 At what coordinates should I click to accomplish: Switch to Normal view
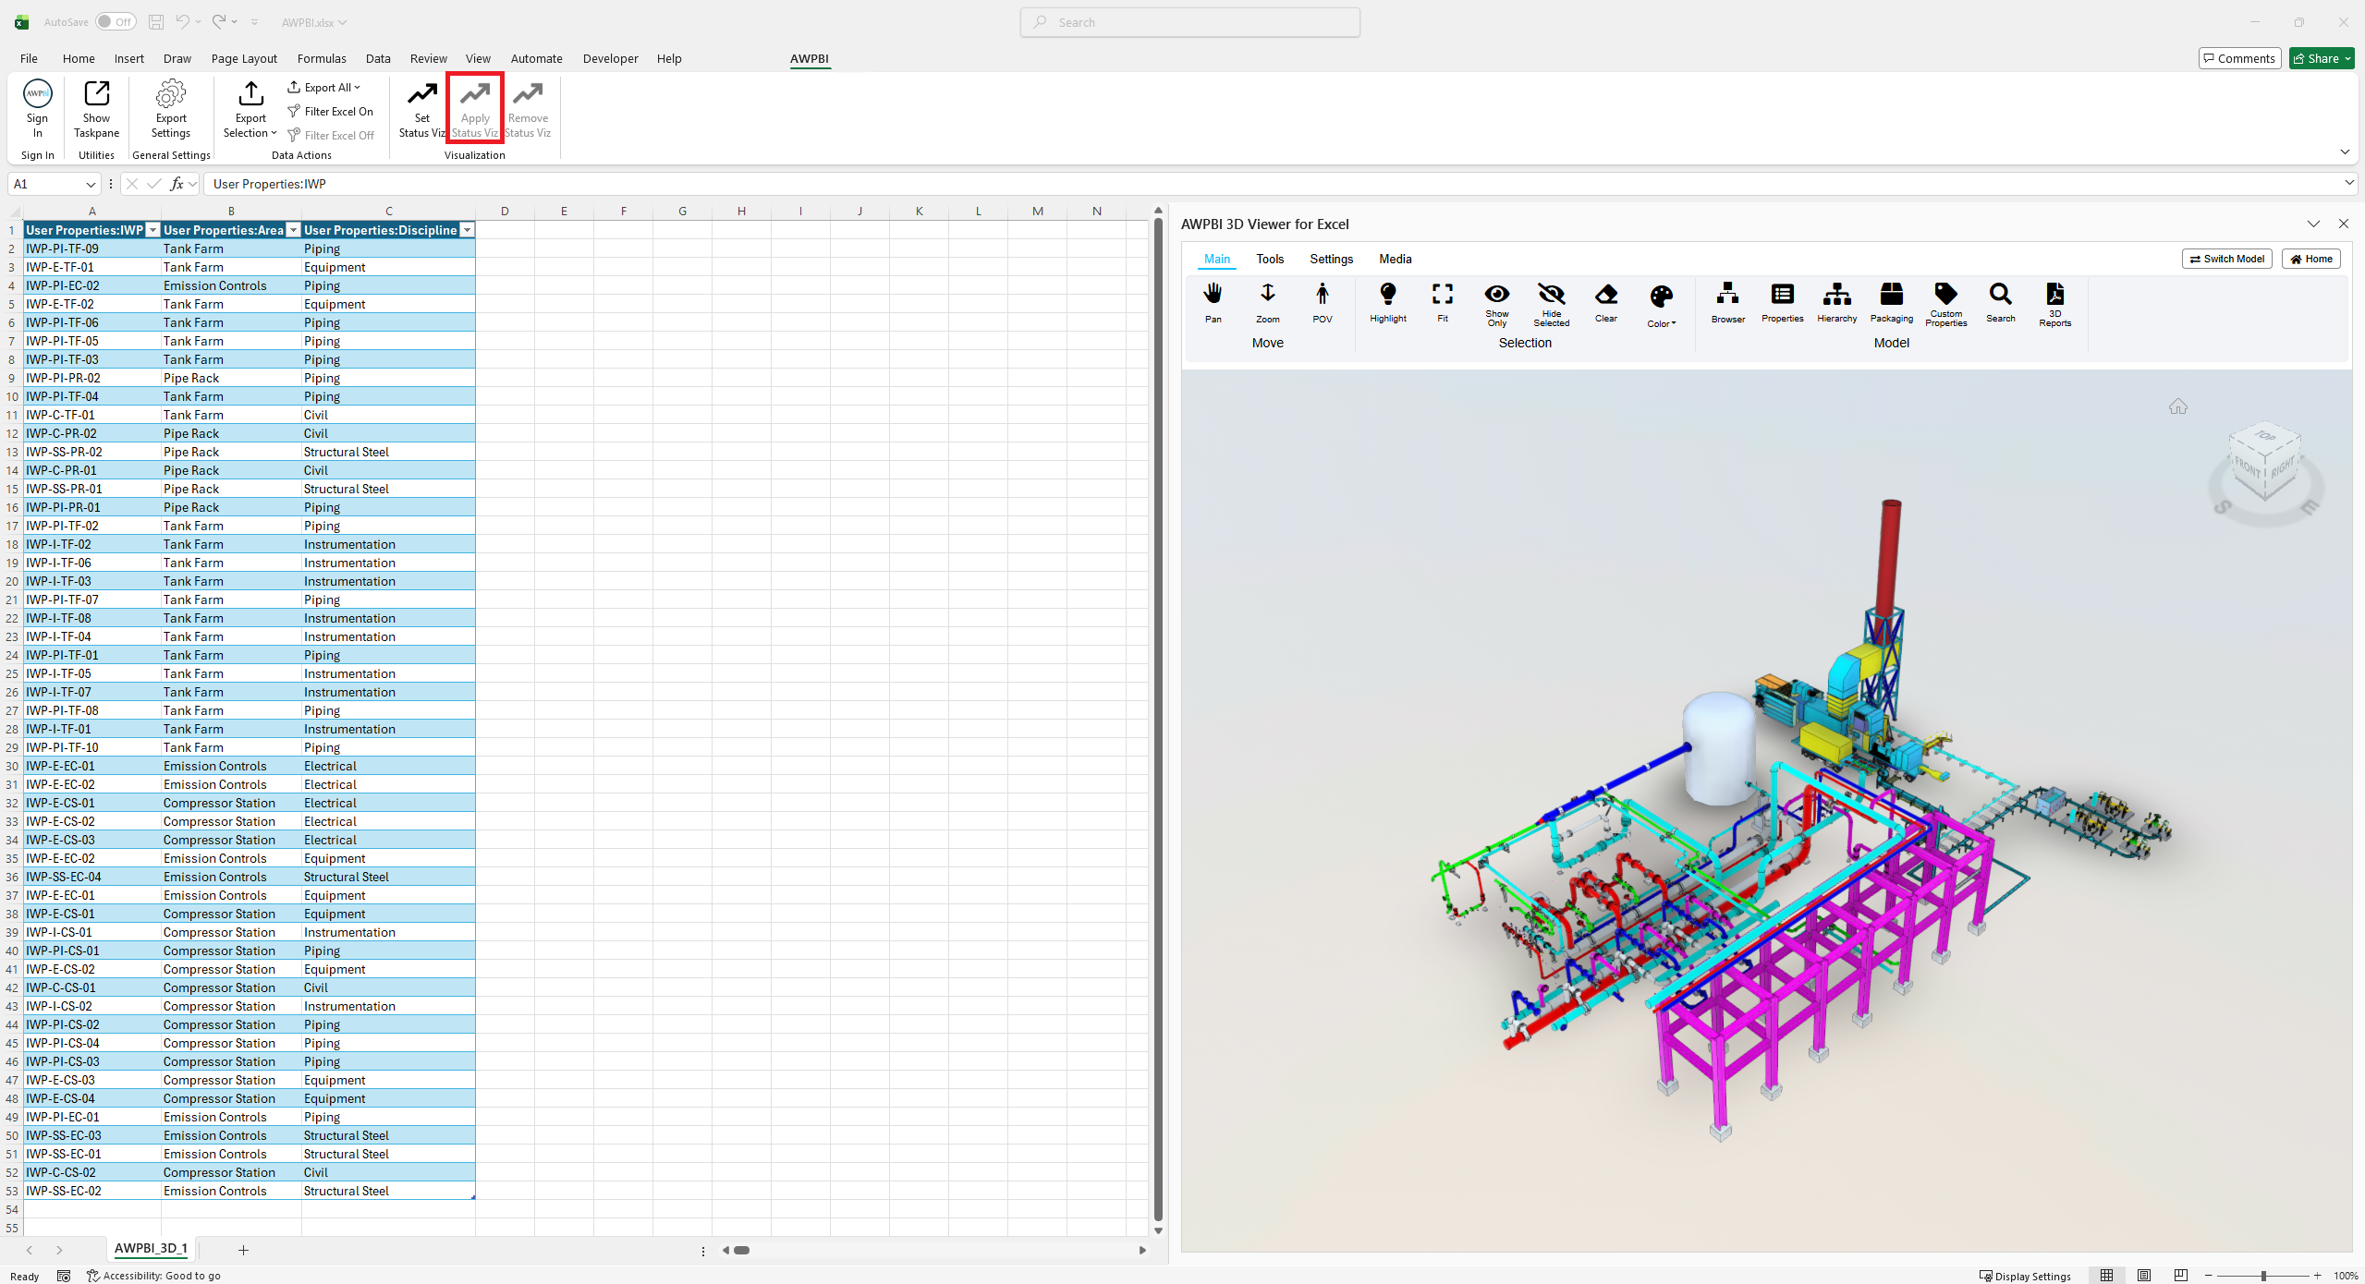coord(2107,1276)
